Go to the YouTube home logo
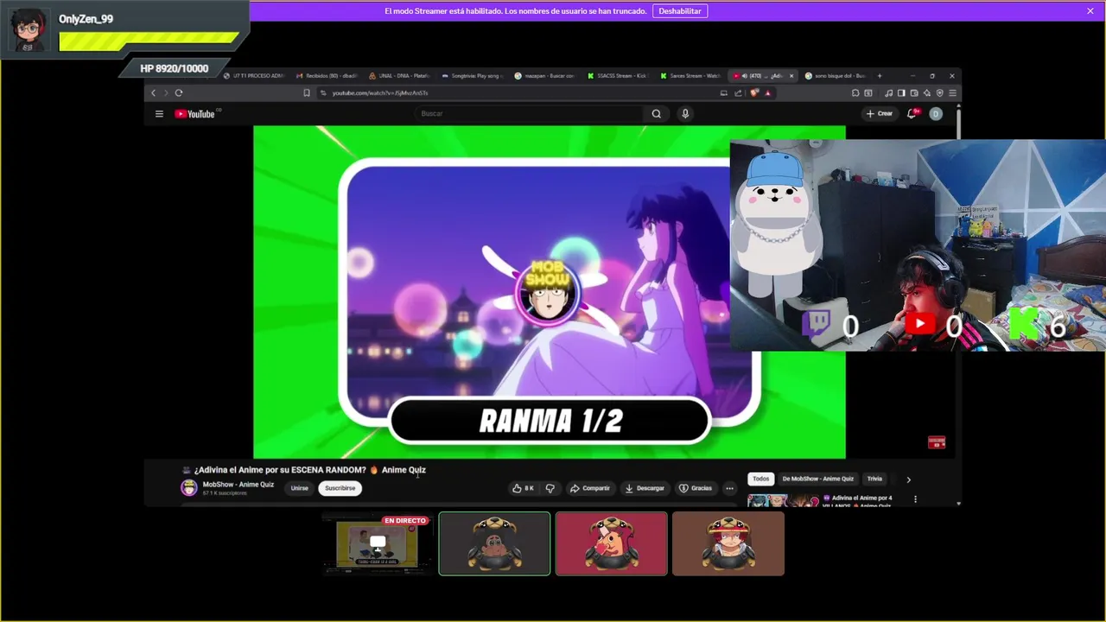Image resolution: width=1106 pixels, height=622 pixels. coord(194,114)
